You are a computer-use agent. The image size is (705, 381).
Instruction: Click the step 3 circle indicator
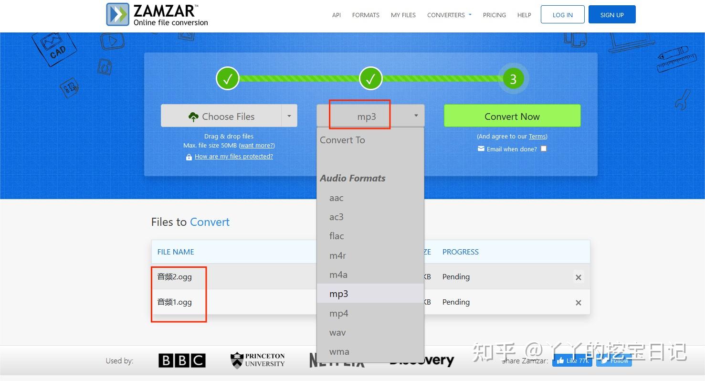(513, 78)
